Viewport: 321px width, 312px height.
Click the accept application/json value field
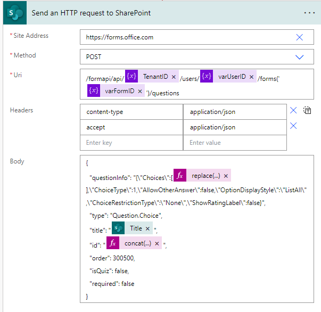(x=235, y=127)
